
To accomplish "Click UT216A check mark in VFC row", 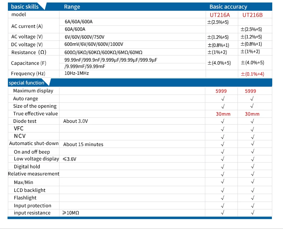I will coord(223,129).
